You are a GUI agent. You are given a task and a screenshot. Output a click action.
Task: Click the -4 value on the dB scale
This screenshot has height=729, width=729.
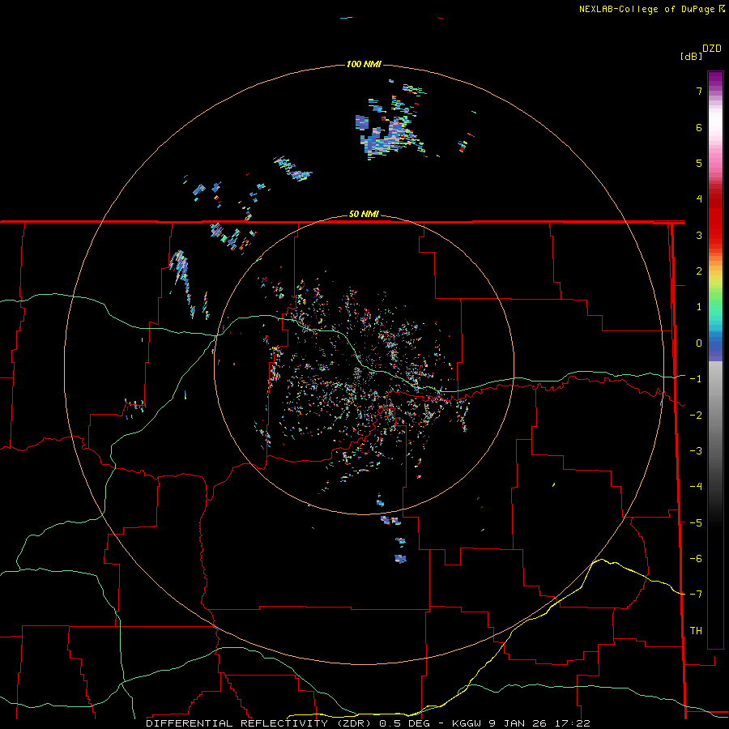(696, 487)
